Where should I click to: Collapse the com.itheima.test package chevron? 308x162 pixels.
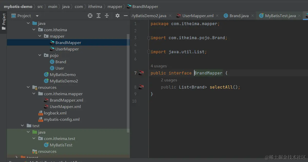[34, 138]
